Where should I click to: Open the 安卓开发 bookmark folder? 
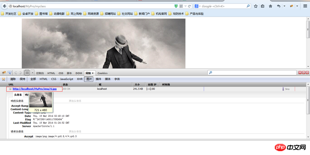click(26, 14)
